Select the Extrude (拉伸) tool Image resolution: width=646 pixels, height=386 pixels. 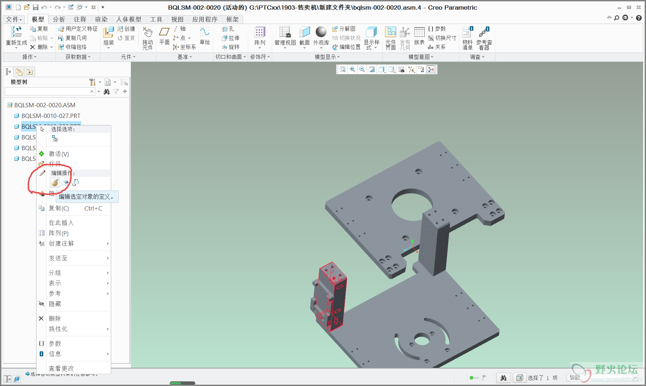pyautogui.click(x=231, y=38)
